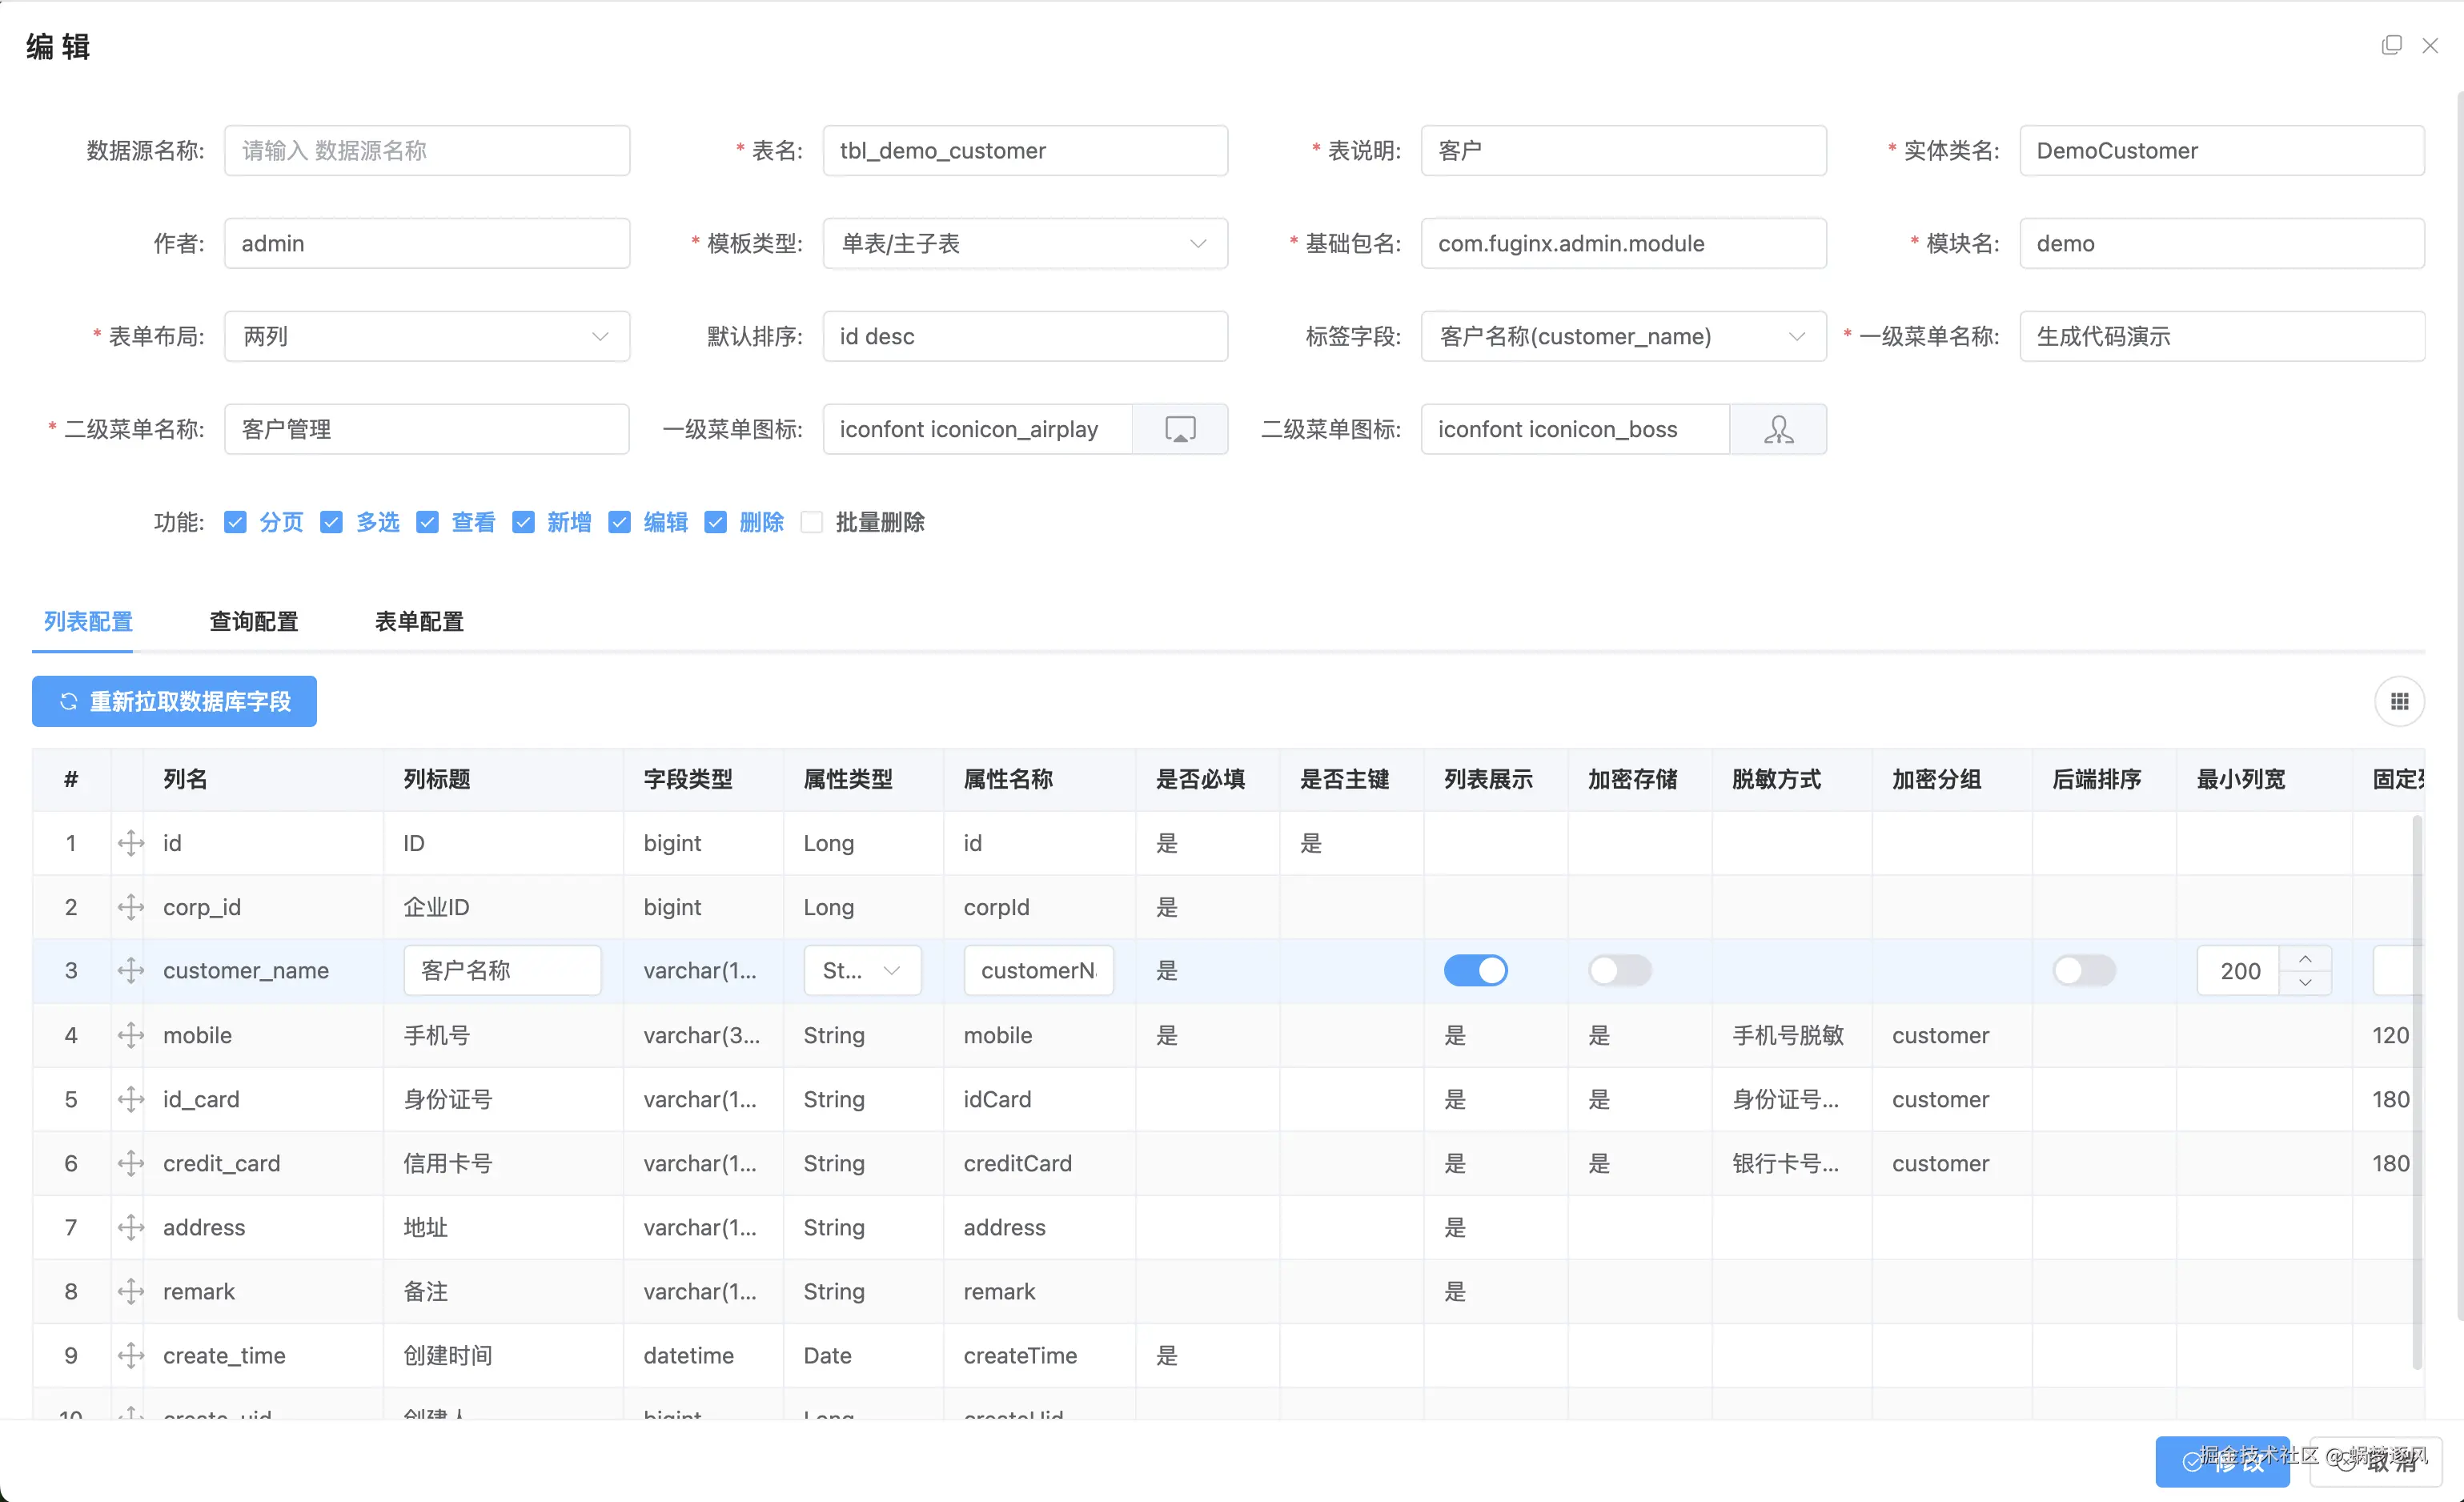Enable 加密存储 switch for customer_name

[x=1619, y=970]
